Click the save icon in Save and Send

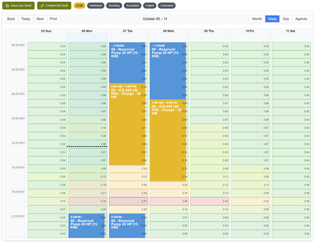tap(8, 6)
